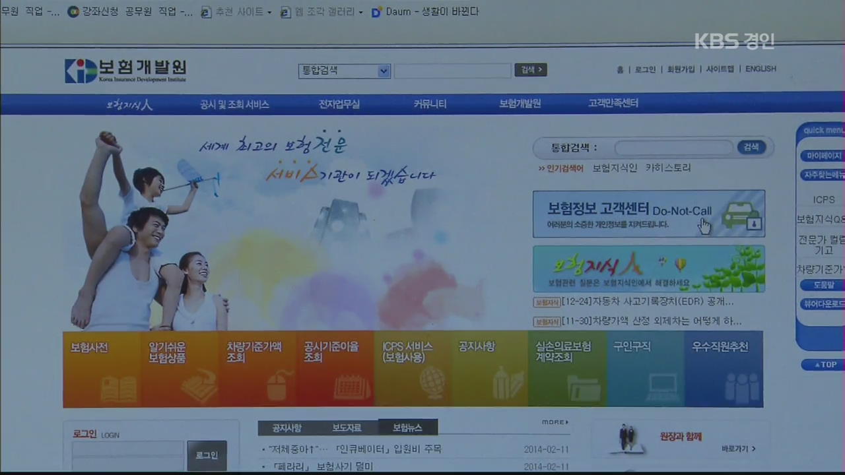
Task: Open the 고객만족센터 menu
Action: 613,103
